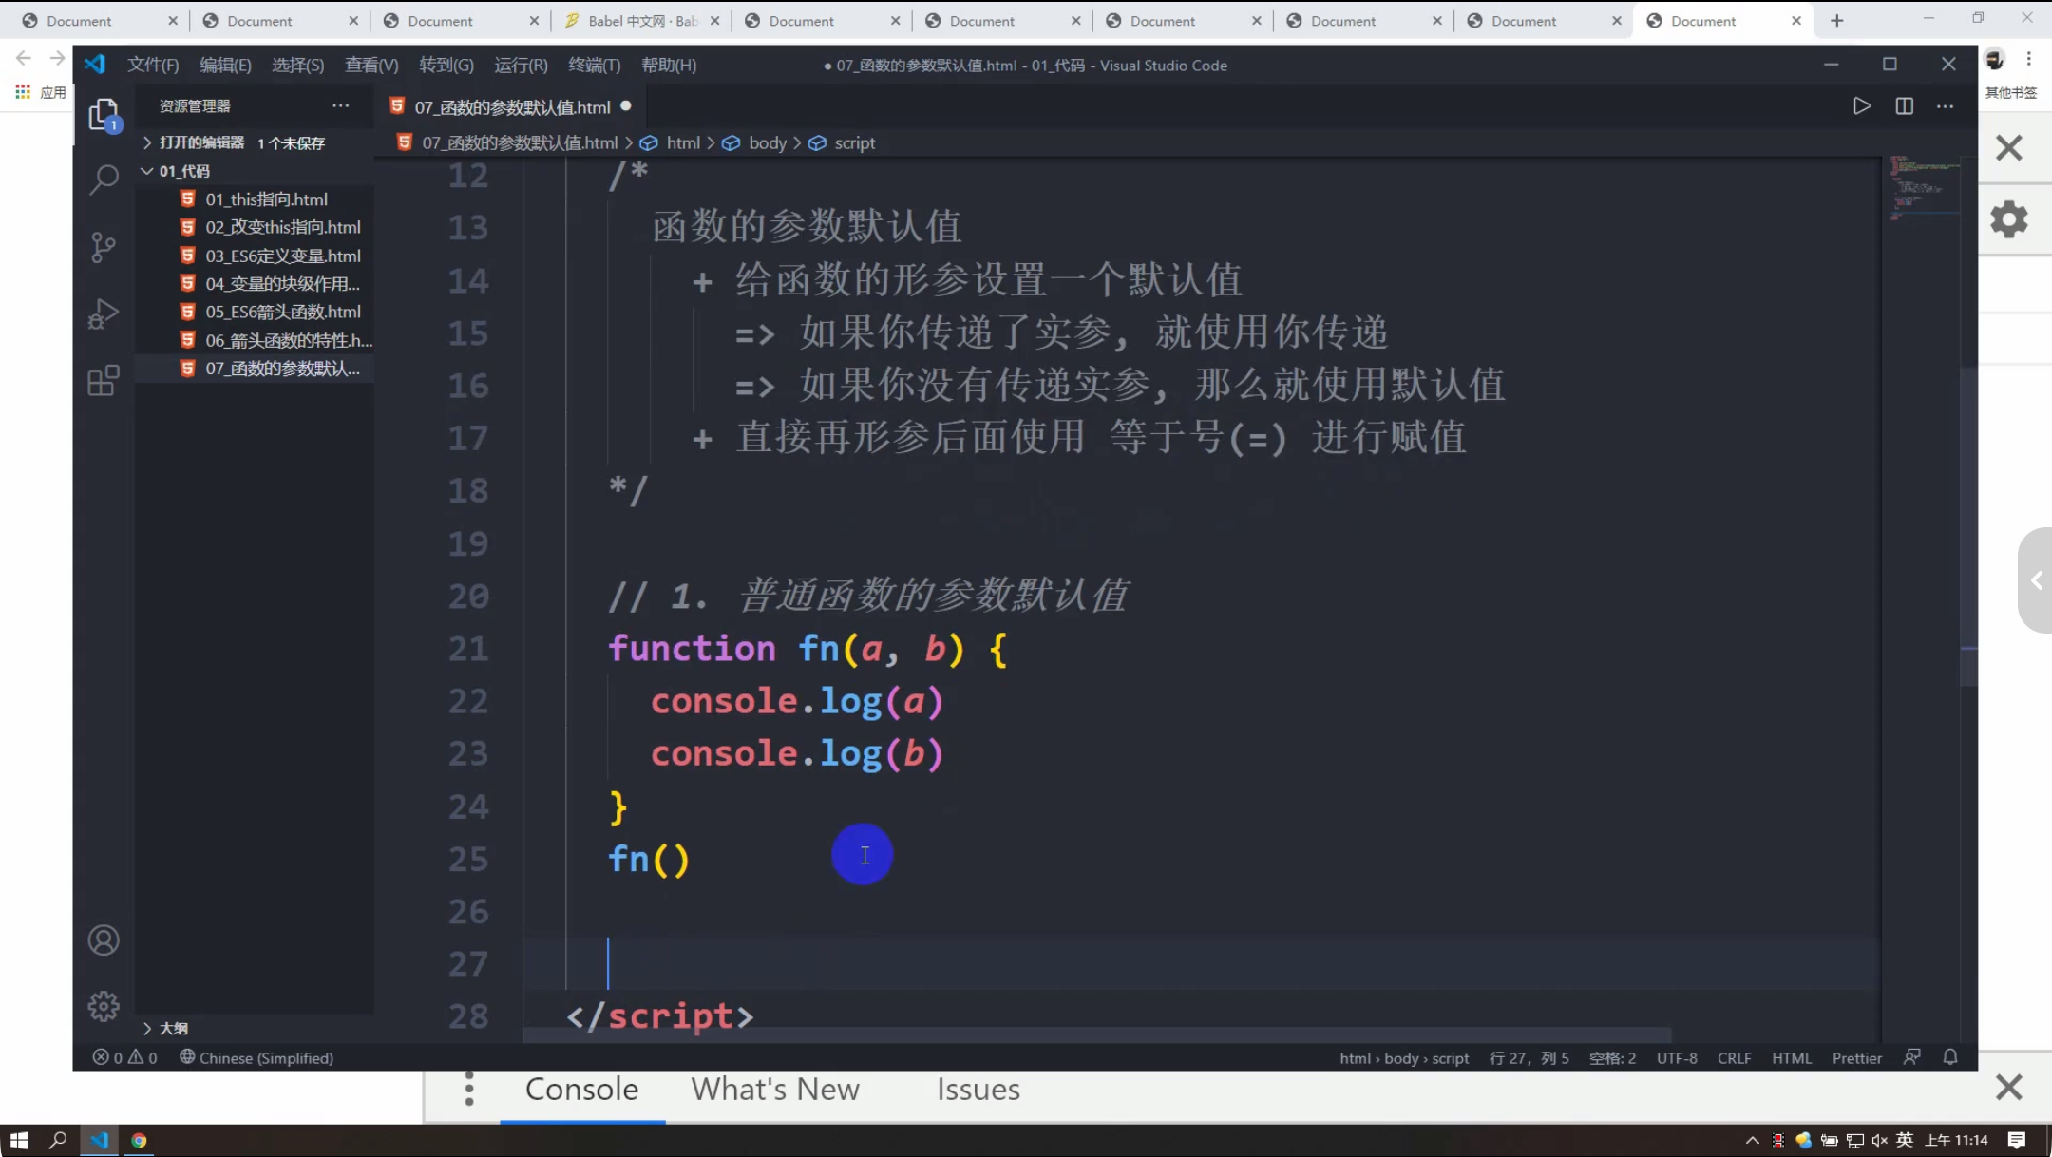The image size is (2052, 1157).
Task: Switch to the Console drawer tab
Action: pyautogui.click(x=581, y=1089)
